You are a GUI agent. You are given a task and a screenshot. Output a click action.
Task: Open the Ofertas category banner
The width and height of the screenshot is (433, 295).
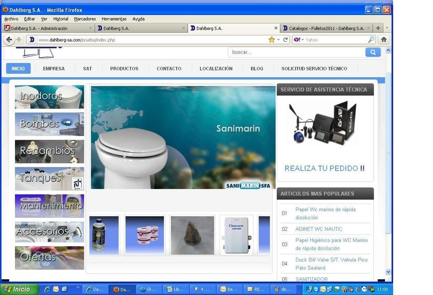50,258
